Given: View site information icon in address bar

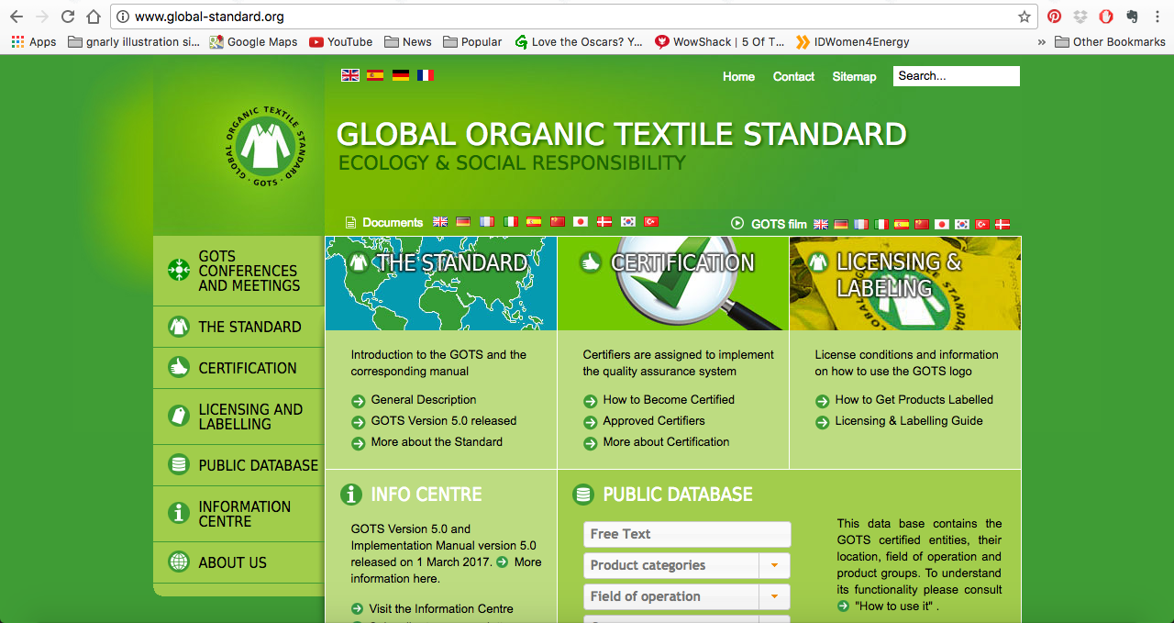Looking at the screenshot, I should pos(122,17).
